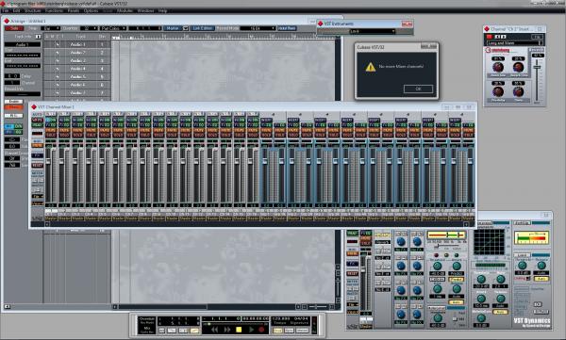Open the Edit menu
Image resolution: width=566 pixels, height=340 pixels.
(17, 10)
